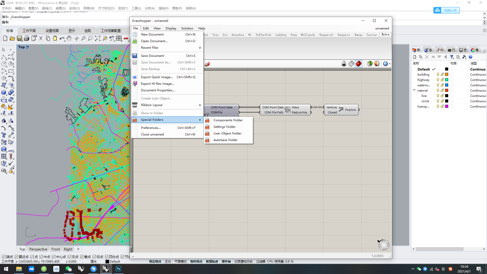Click the Grasshopper canvas options ellipsis
This screenshot has width=487, height=274.
tap(133, 256)
